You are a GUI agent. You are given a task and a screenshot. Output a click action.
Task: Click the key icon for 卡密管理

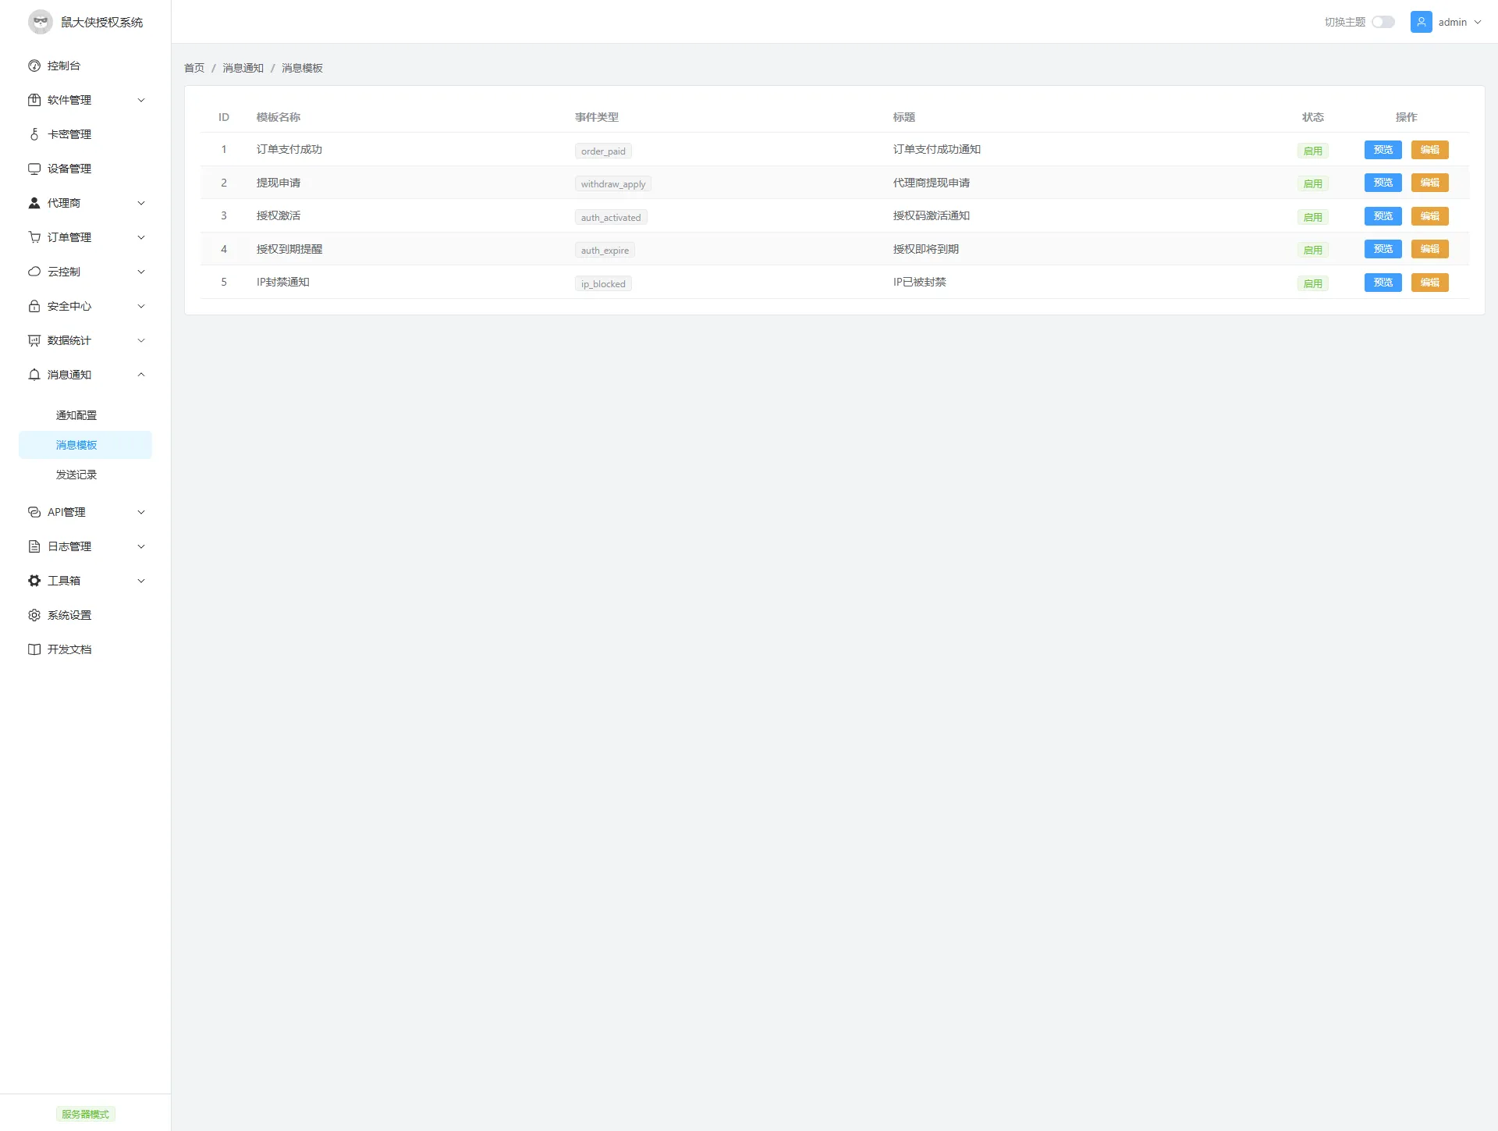point(34,134)
